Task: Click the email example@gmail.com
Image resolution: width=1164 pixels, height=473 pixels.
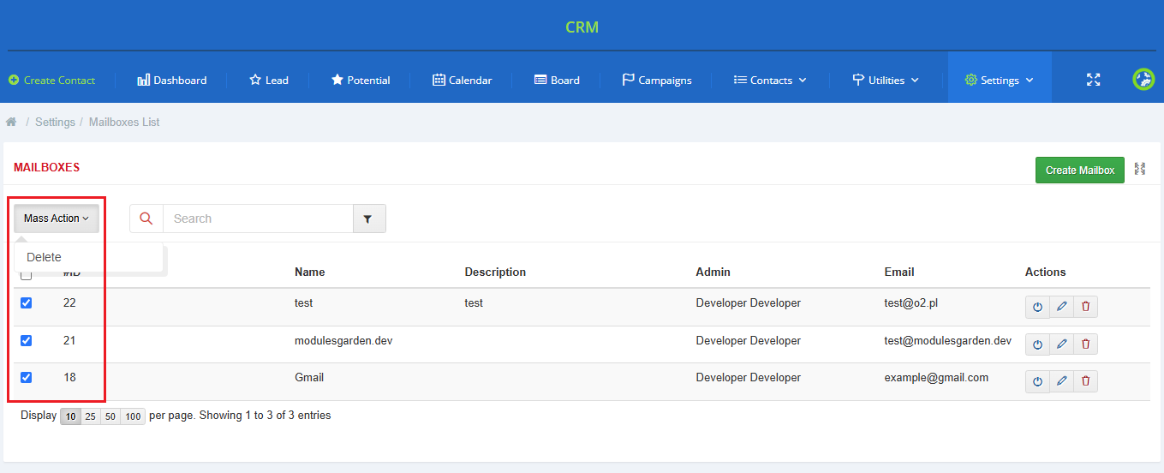Action: pos(936,377)
